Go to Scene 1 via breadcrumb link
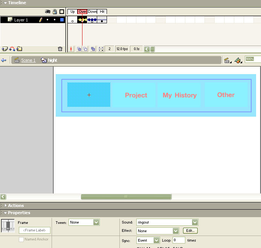Image resolution: width=261 pixels, height=248 pixels. tap(28, 60)
